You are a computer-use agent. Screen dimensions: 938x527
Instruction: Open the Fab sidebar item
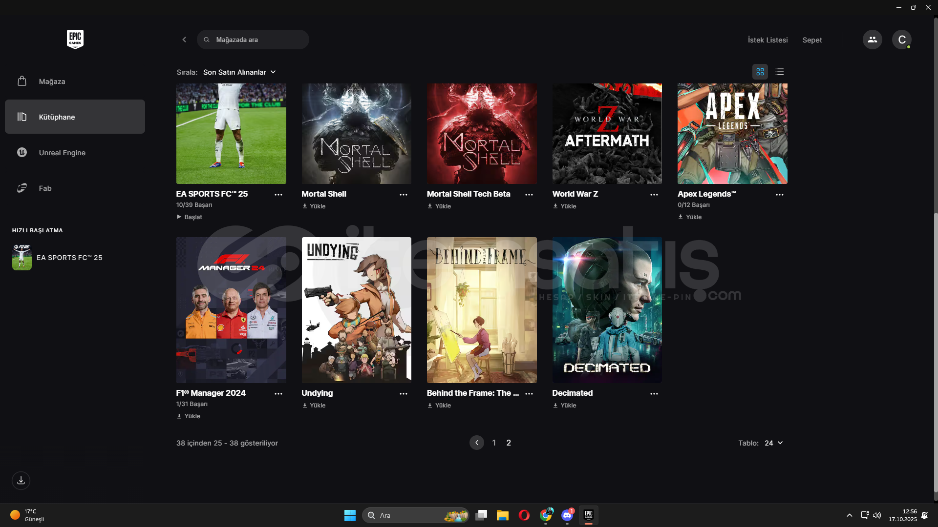[x=45, y=188]
